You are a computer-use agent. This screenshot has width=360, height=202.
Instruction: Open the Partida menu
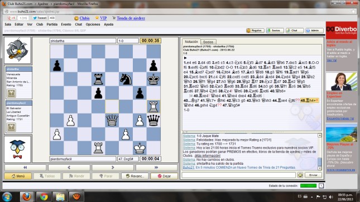52,24
